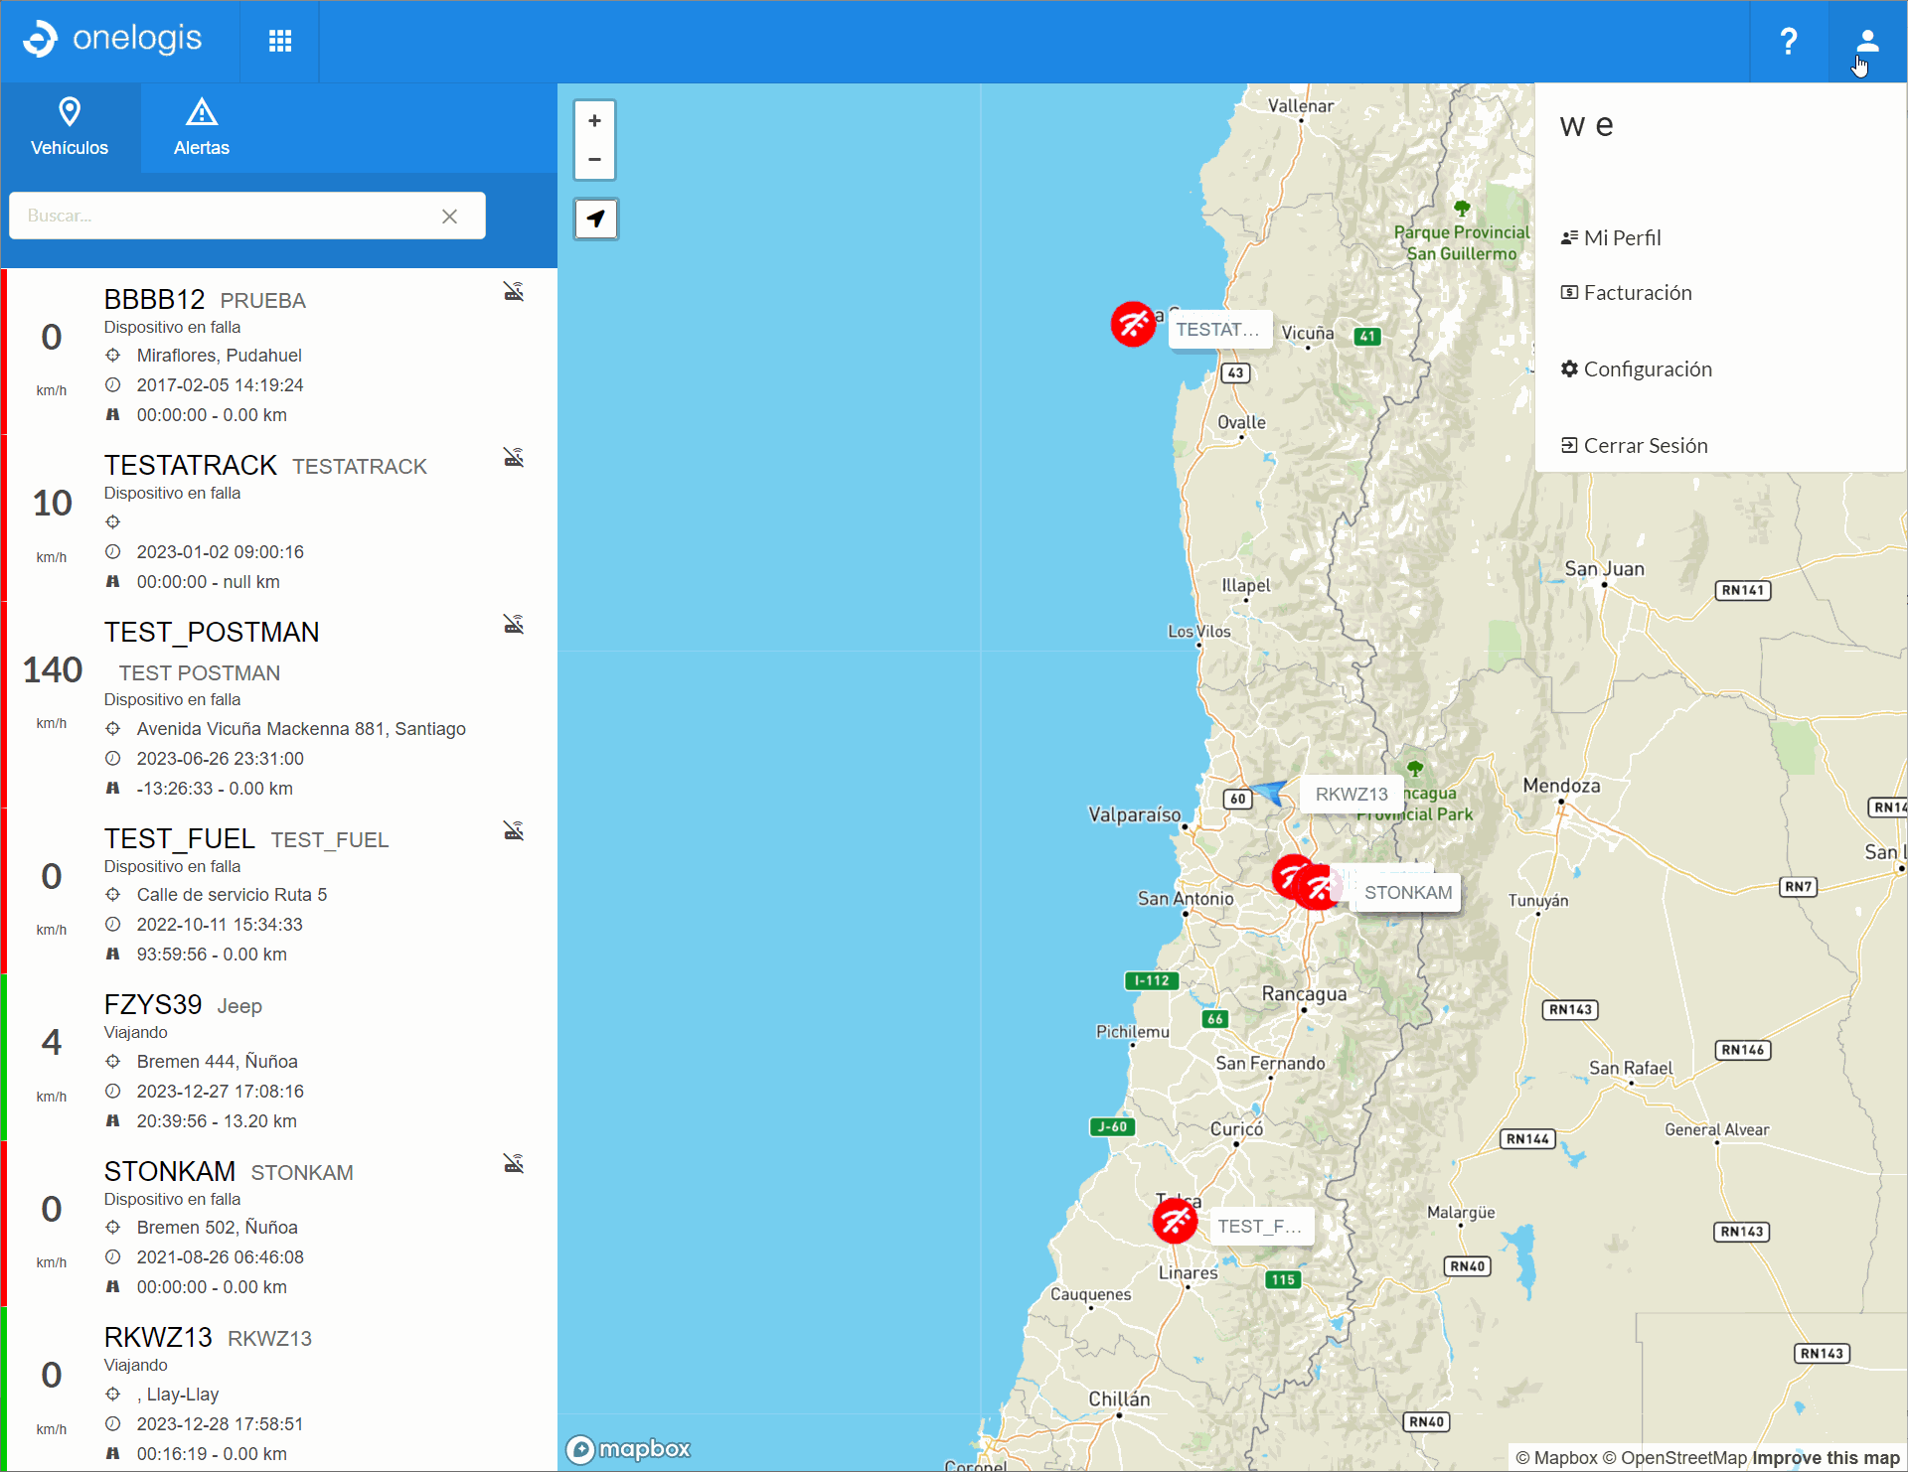Viewport: 1908px width, 1472px height.
Task: Click the help question mark icon
Action: point(1788,41)
